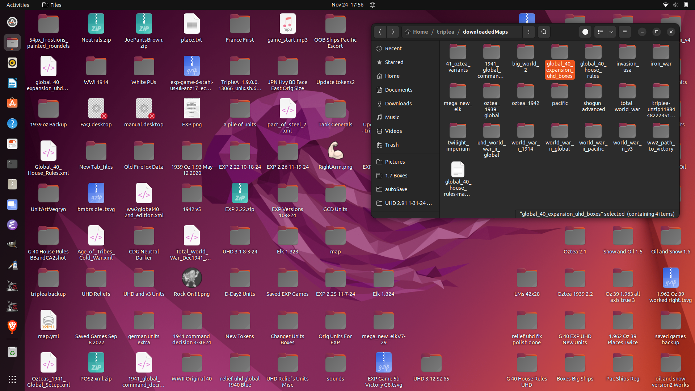This screenshot has width=695, height=391.
Task: Open Ubuntu Software from the dock
Action: pyautogui.click(x=12, y=103)
